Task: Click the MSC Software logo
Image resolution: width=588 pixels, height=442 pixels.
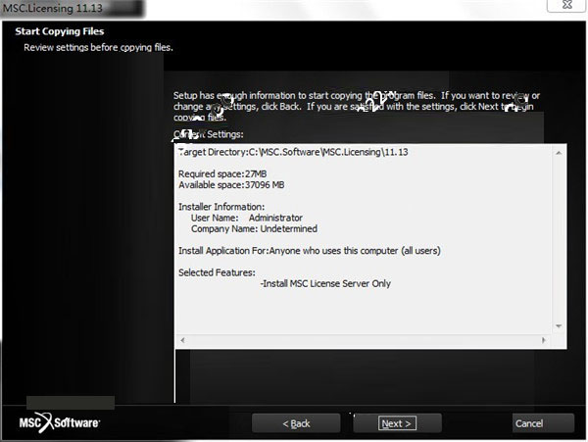Action: 60,422
